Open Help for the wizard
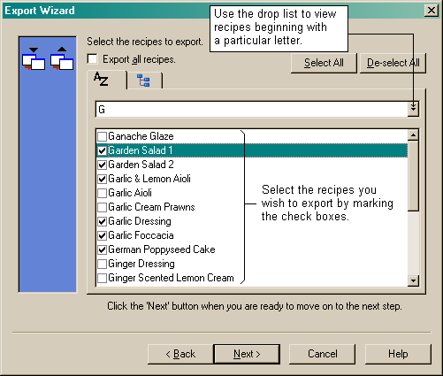Image resolution: width=443 pixels, height=376 pixels. (x=398, y=354)
